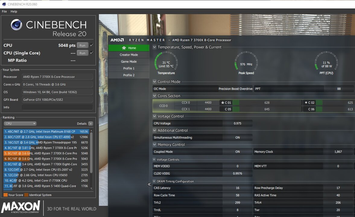Collapse the Additional Control section

[x=154, y=130]
